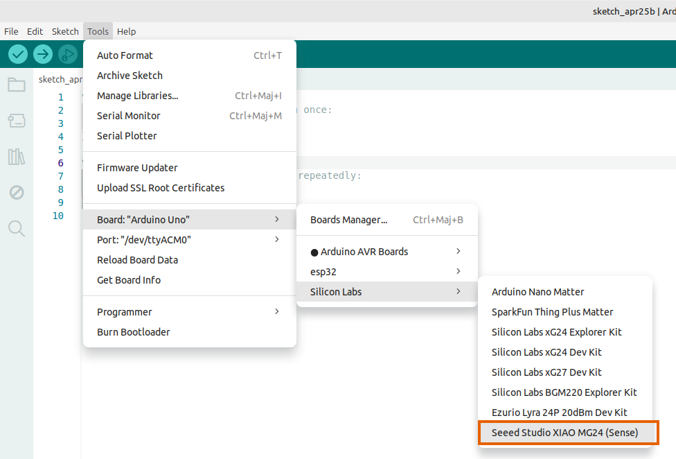Viewport: 676px width, 459px height.
Task: Click the sketch_apr file tab
Action: click(x=60, y=79)
